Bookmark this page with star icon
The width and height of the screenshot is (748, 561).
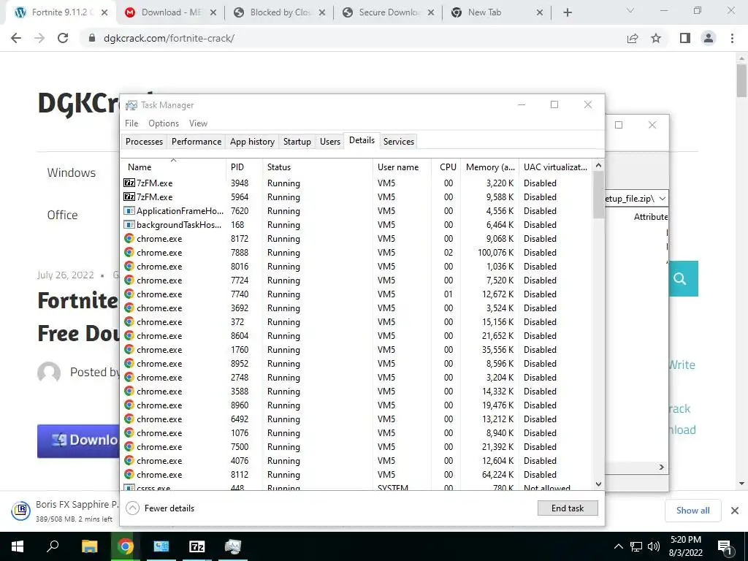pos(656,38)
